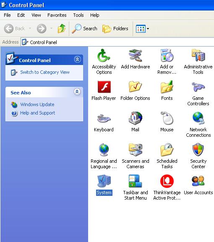This screenshot has height=242, width=214.
Task: Select the System computer icon
Action: click(104, 181)
